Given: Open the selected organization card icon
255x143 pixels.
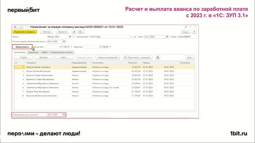Looking at the screenshot, I should pyautogui.click(x=135, y=37).
